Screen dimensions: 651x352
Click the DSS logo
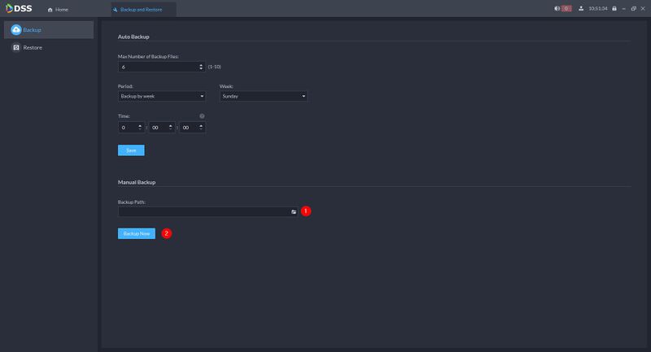pyautogui.click(x=19, y=9)
